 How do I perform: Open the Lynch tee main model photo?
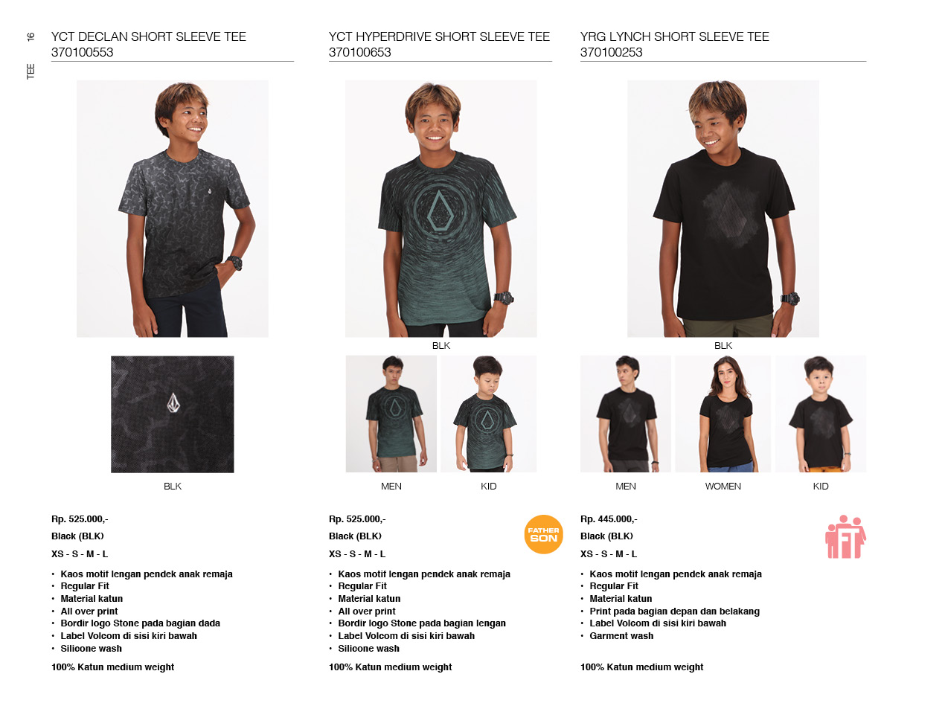coord(723,209)
